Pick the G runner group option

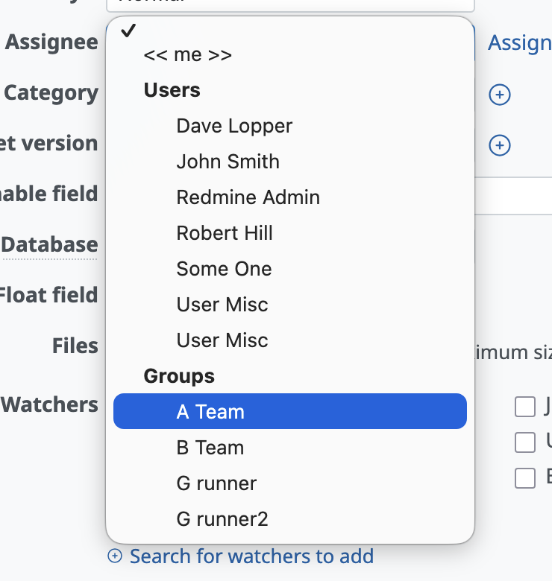click(216, 483)
